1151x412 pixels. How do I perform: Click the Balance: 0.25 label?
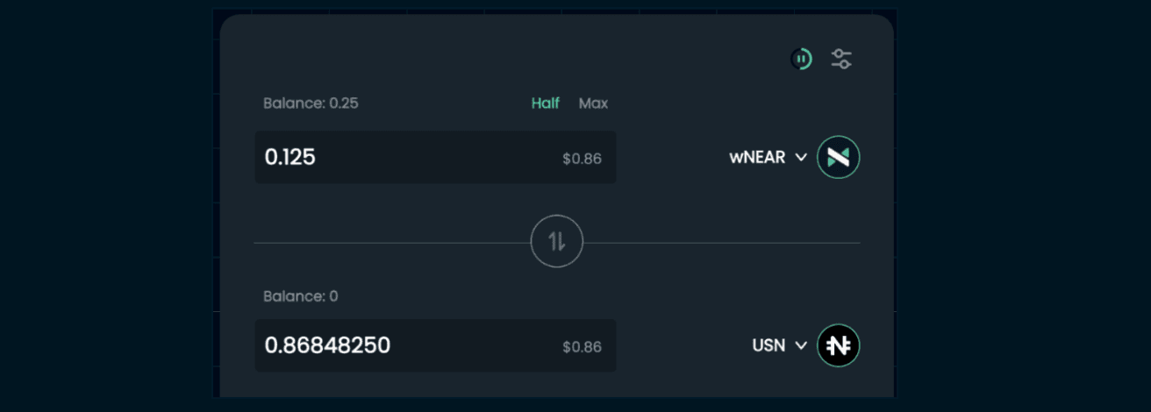311,103
